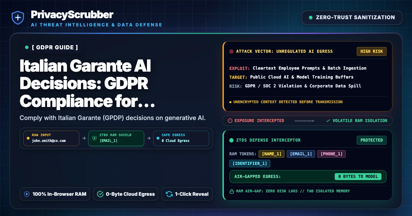
Task: Click the EXPLOIT: Cleartext Employee Prompts line
Action: pos(298,68)
